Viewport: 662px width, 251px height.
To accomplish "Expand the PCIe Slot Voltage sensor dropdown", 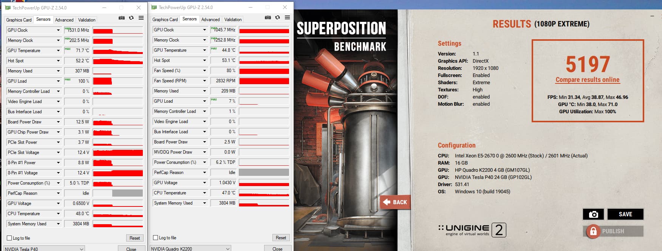I will click(58, 152).
